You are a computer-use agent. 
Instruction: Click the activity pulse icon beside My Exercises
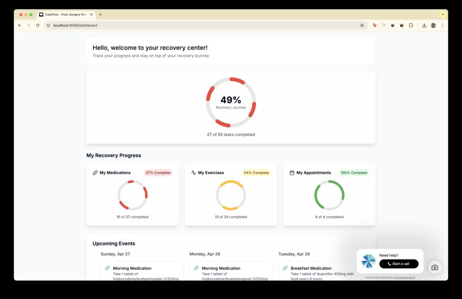pos(193,173)
